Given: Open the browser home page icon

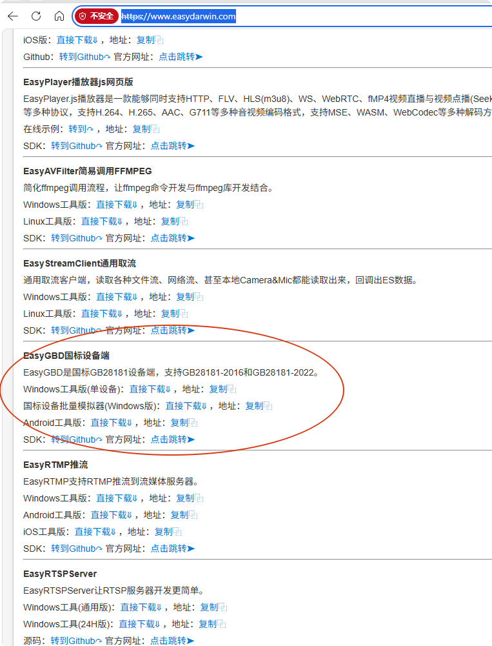Looking at the screenshot, I should pos(59,16).
